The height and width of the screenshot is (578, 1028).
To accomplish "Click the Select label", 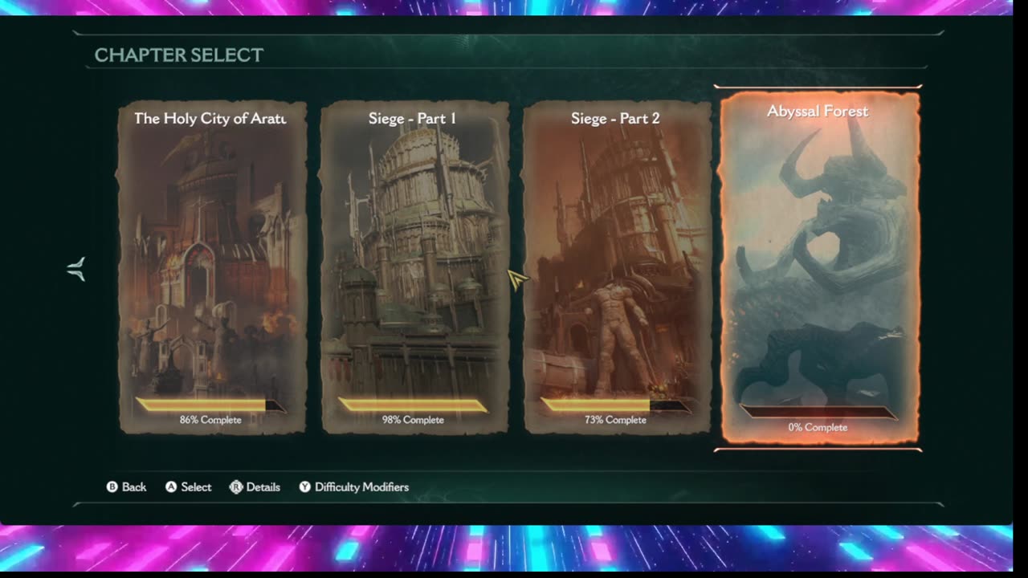I will pyautogui.click(x=196, y=487).
